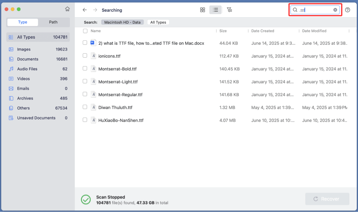Switch to the Path tab
This screenshot has height=212, width=358.
click(x=53, y=22)
